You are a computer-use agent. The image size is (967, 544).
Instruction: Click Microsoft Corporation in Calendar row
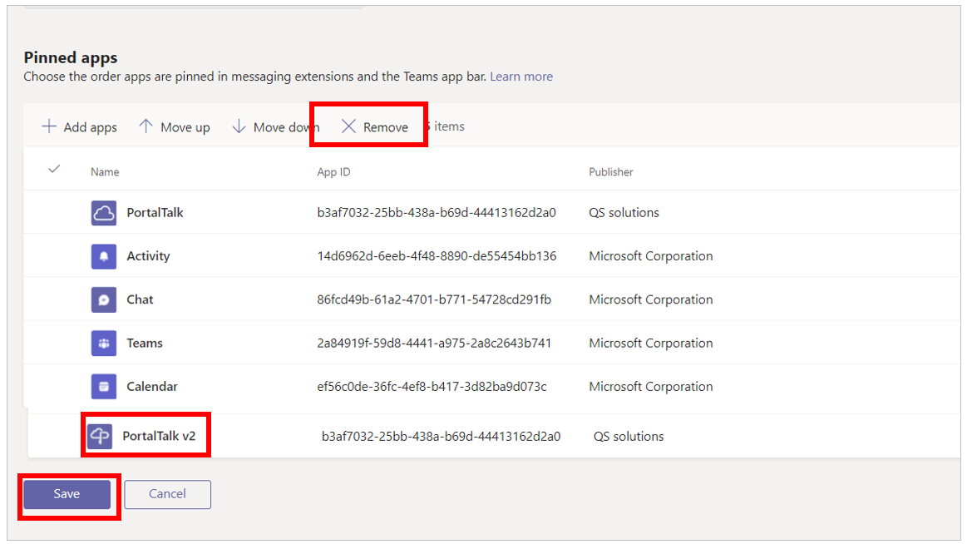(651, 387)
